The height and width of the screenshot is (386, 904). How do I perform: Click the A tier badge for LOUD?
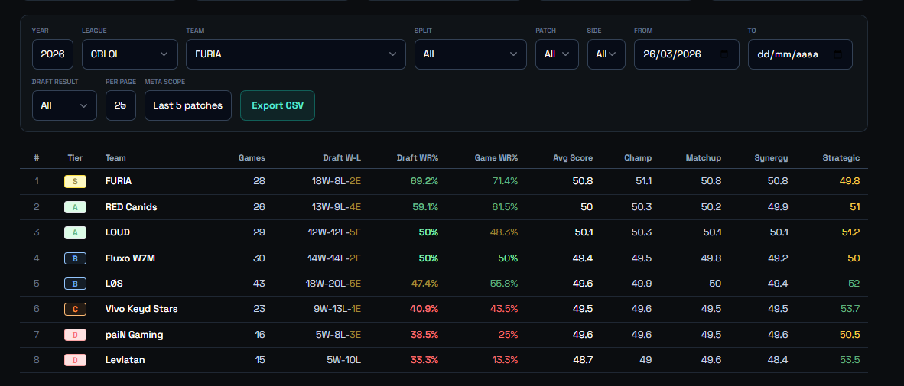tap(75, 233)
